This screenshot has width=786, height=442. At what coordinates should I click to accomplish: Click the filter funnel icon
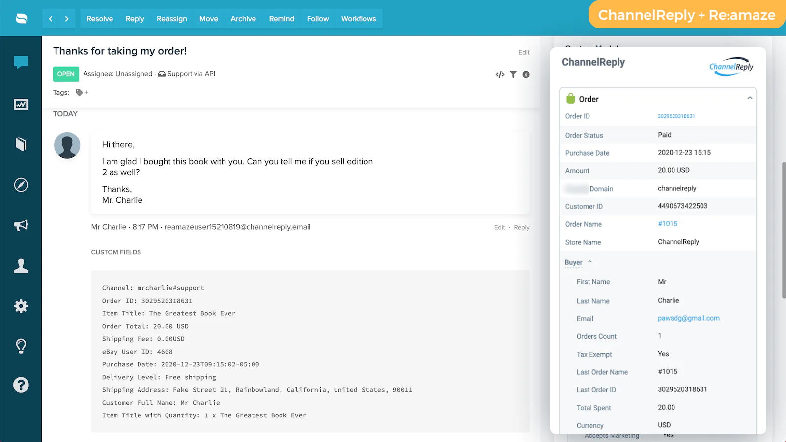(513, 75)
